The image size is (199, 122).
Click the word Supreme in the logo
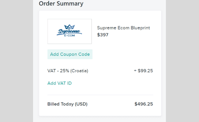coord(69,31)
